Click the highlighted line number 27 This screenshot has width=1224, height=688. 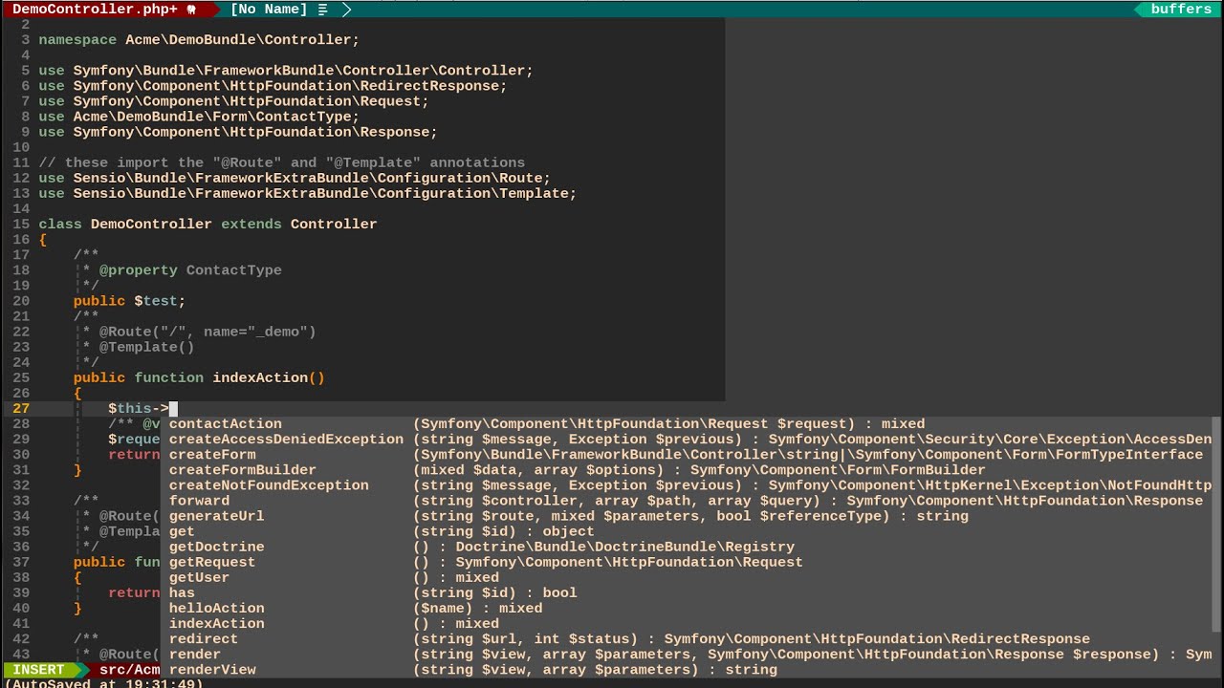pos(21,408)
